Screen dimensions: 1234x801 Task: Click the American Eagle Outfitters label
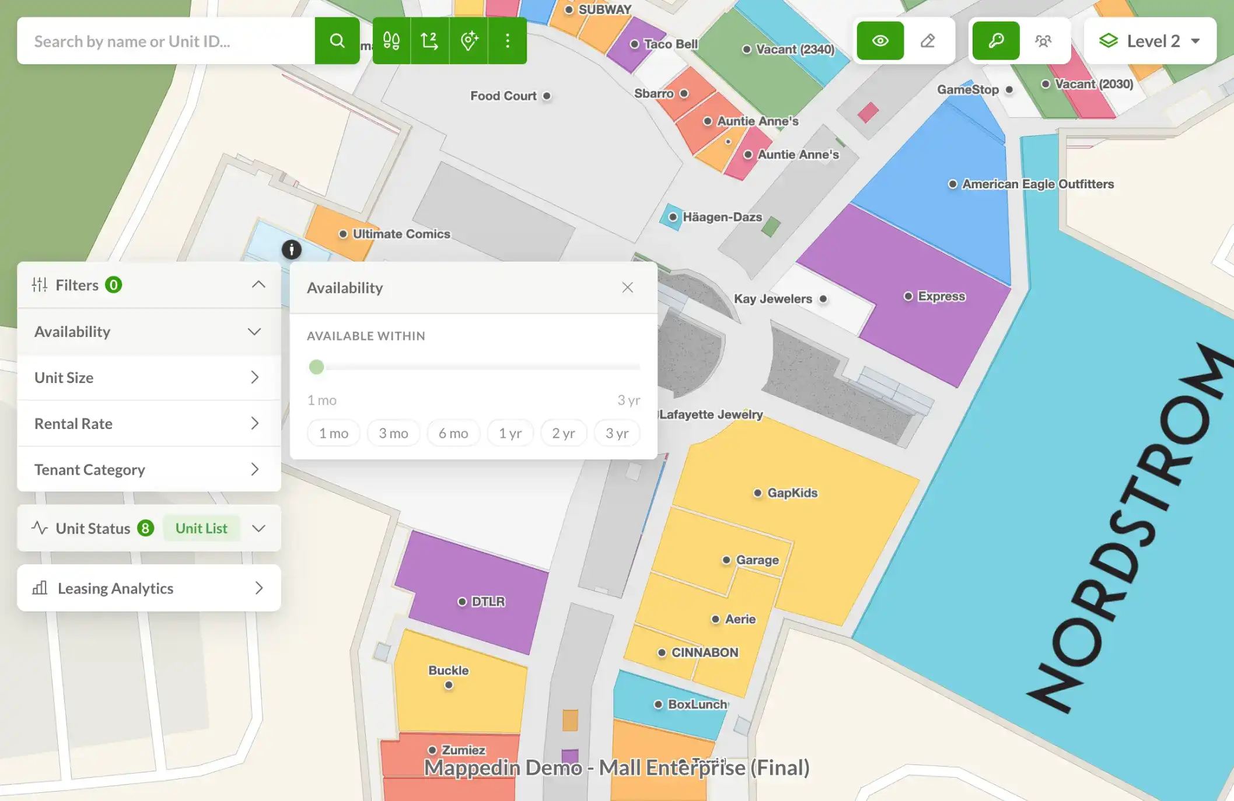point(1037,184)
